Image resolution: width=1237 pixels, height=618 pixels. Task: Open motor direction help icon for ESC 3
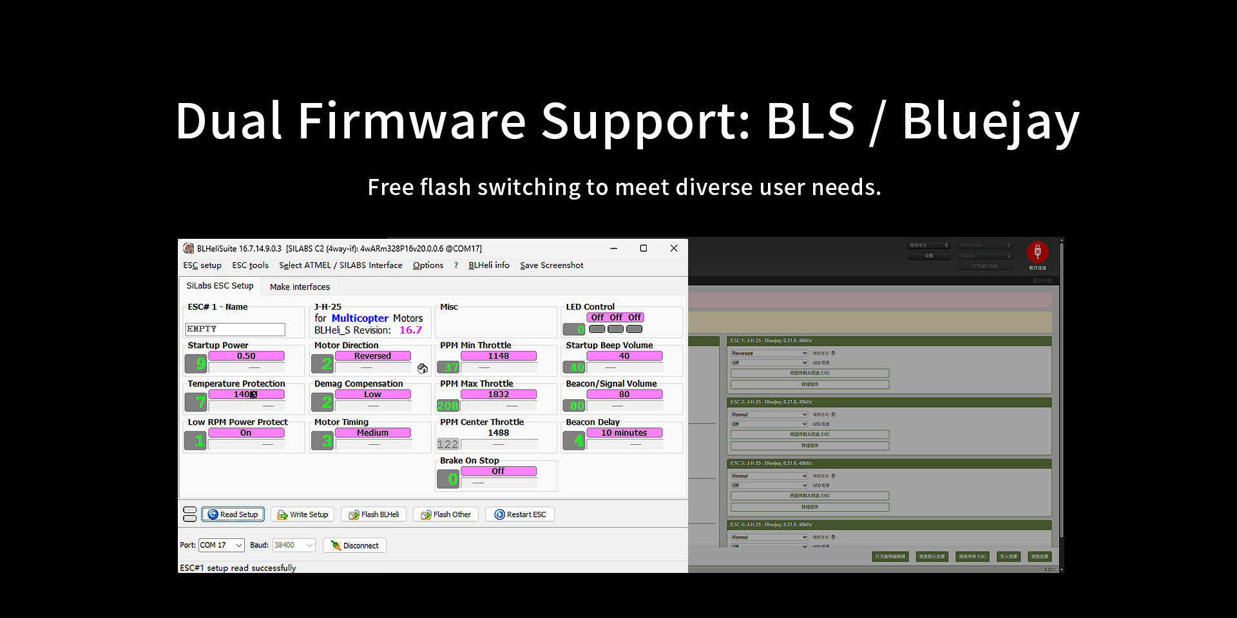(x=833, y=476)
